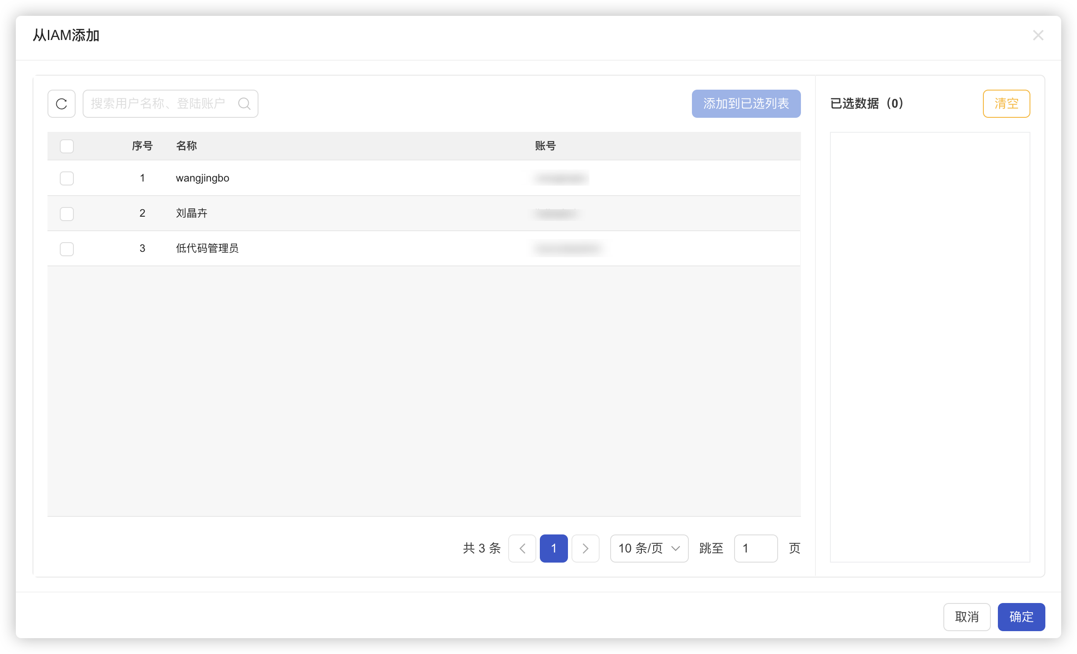Click the 跳至 page number input
Image resolution: width=1077 pixels, height=654 pixels.
click(756, 548)
